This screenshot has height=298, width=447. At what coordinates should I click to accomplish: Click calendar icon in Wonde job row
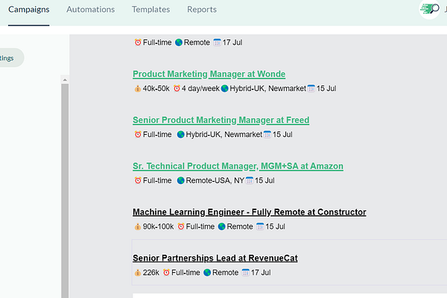(x=311, y=89)
